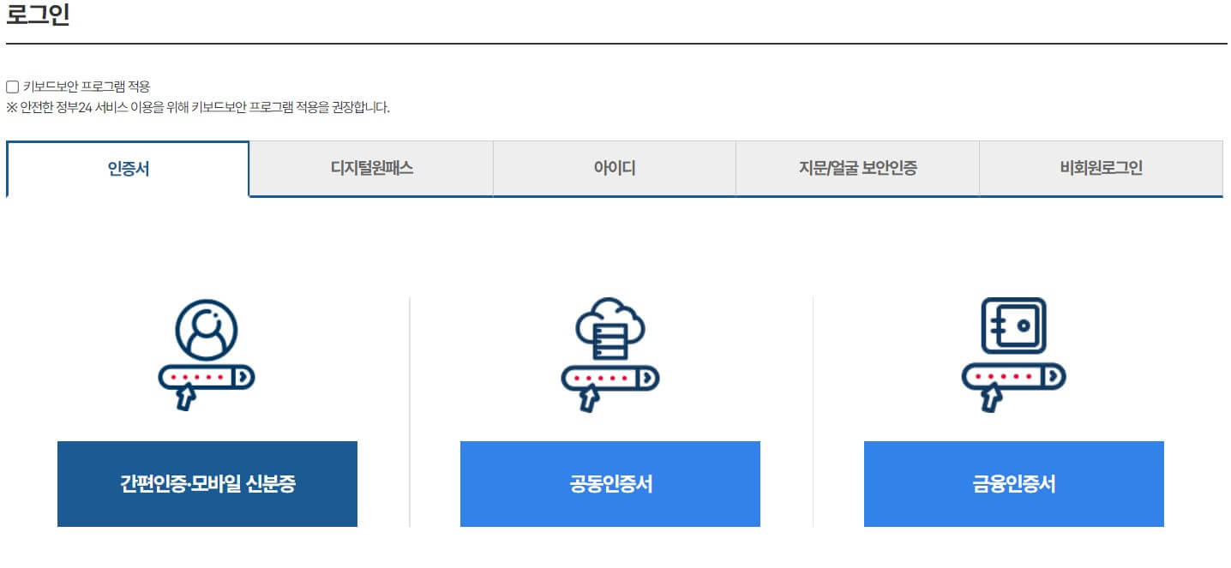
Task: Click the 금융인증서 button
Action: [1014, 483]
